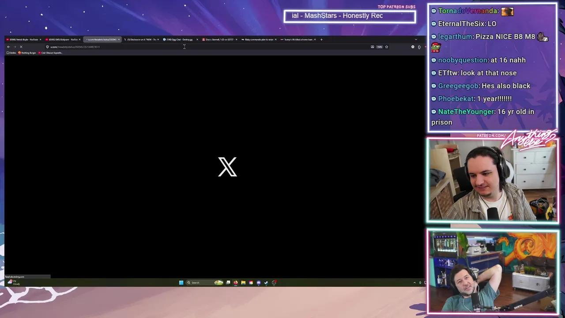Click TornadoVernanda's chat username

pos(468,11)
